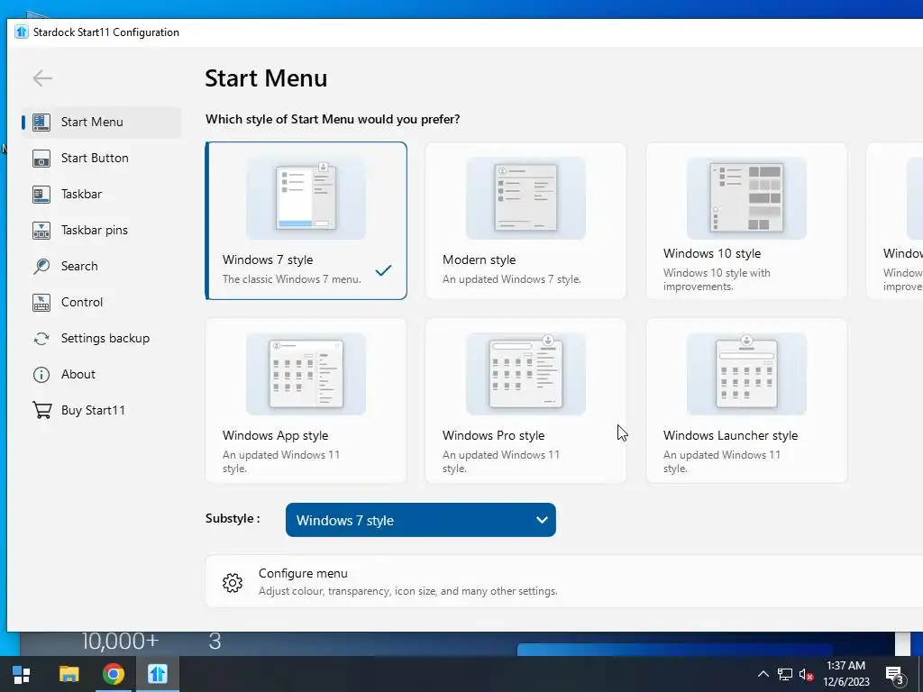Click the muted volume tray icon
The image size is (923, 692).
806,675
